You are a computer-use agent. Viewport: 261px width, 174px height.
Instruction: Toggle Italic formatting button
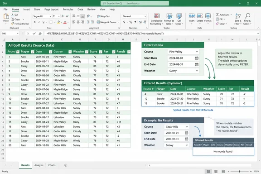click(x=39, y=22)
